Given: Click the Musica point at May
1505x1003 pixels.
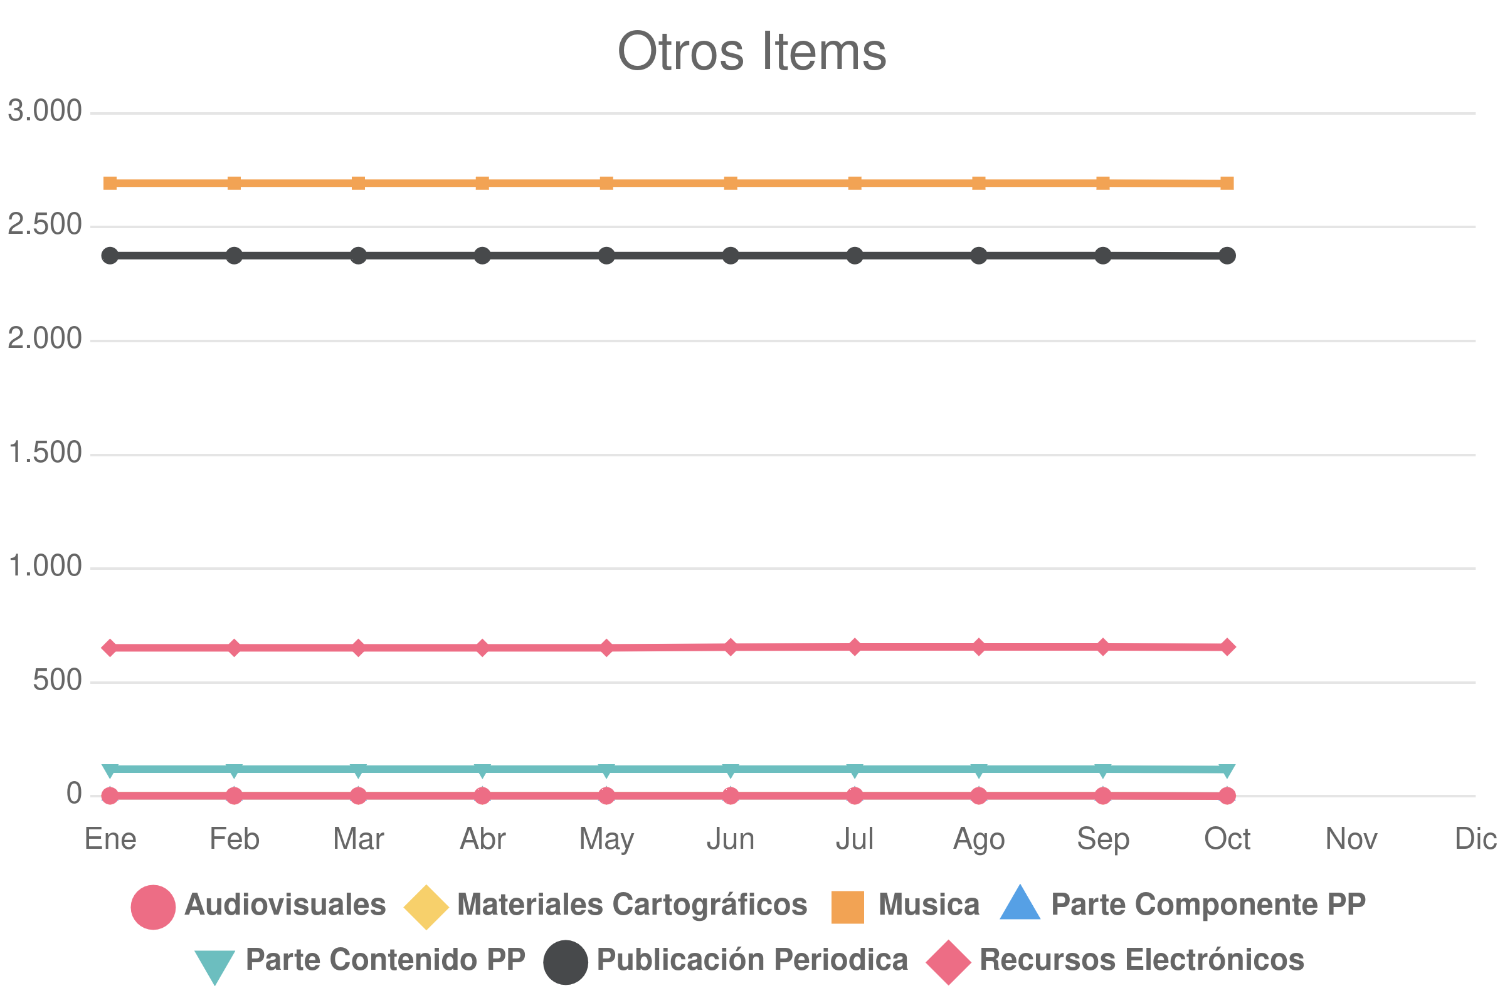Looking at the screenshot, I should click(x=606, y=184).
